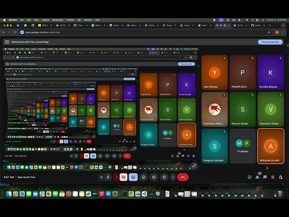Bookmark this page with the outer Chrome star icon

click(x=269, y=32)
